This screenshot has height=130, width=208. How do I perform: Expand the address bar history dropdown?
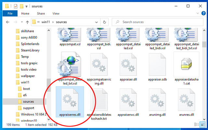tap(97, 22)
